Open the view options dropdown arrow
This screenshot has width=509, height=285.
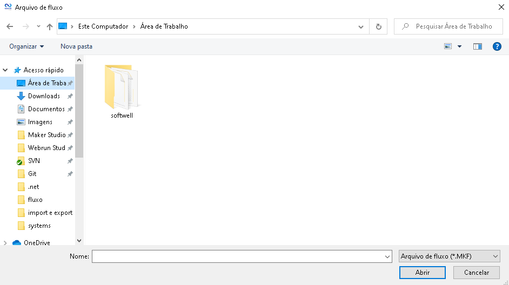pos(459,46)
